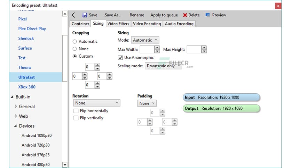The height and width of the screenshot is (168, 291).
Task: Open the Audio Encoding tab
Action: click(x=179, y=24)
